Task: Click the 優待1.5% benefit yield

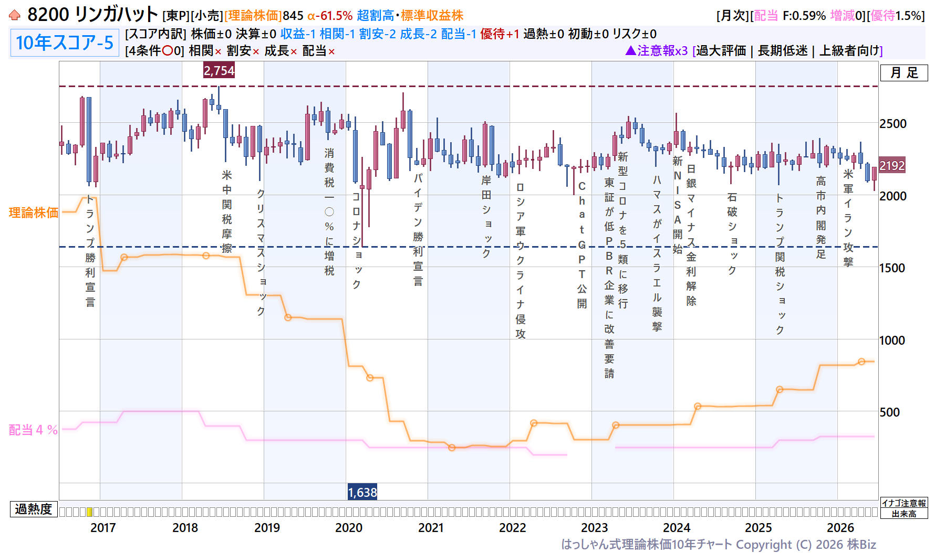Action: [895, 16]
